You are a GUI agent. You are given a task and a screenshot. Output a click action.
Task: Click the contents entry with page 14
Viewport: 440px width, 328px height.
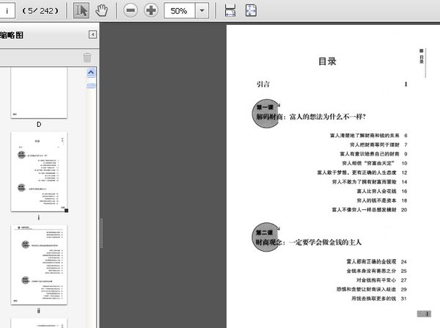(370, 182)
